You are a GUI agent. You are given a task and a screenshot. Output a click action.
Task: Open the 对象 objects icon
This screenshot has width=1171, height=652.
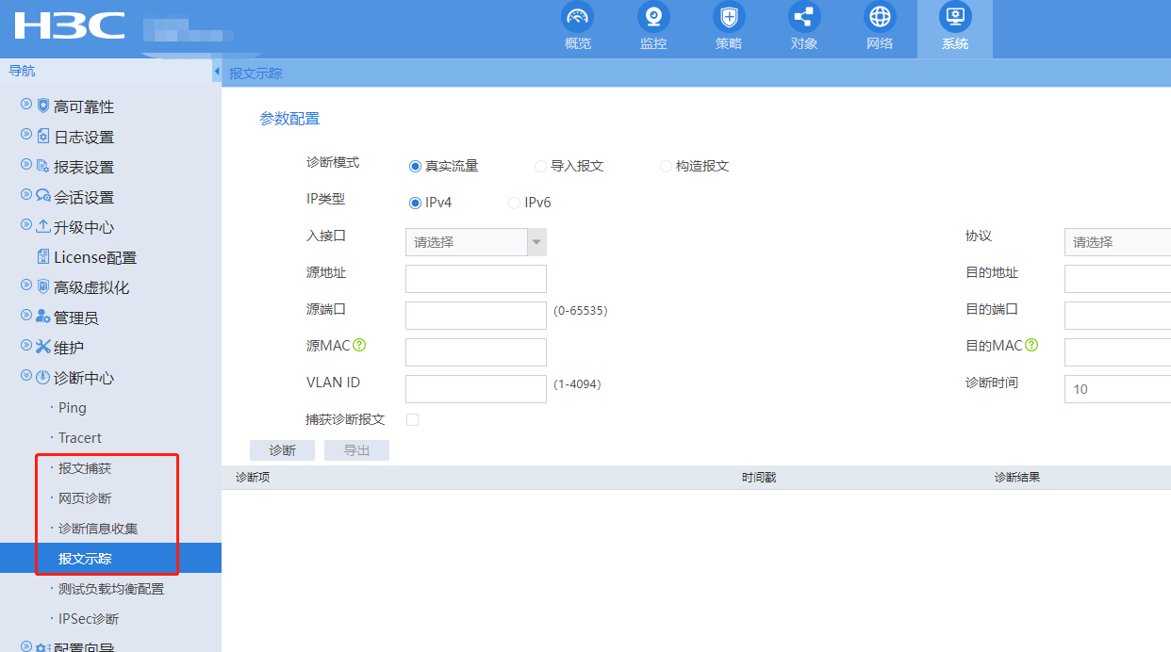804,17
